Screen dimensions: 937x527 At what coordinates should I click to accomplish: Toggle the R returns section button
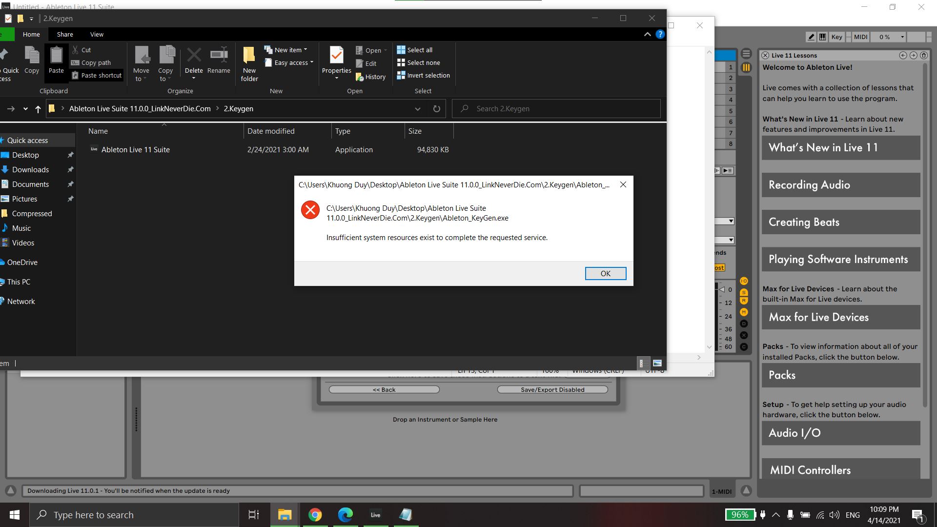[744, 301]
